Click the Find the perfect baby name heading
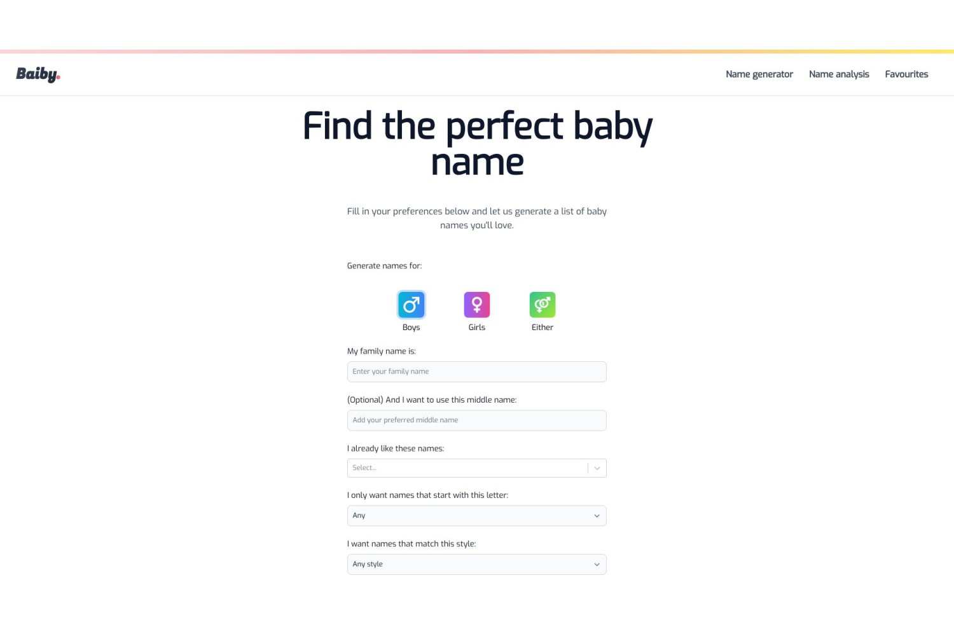 (477, 144)
